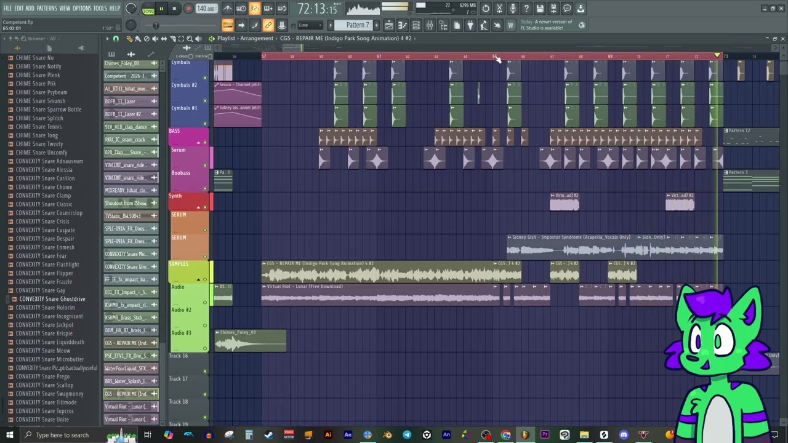This screenshot has height=443, width=788.
Task: Open the audio editor scissors icon
Action: click(x=499, y=9)
